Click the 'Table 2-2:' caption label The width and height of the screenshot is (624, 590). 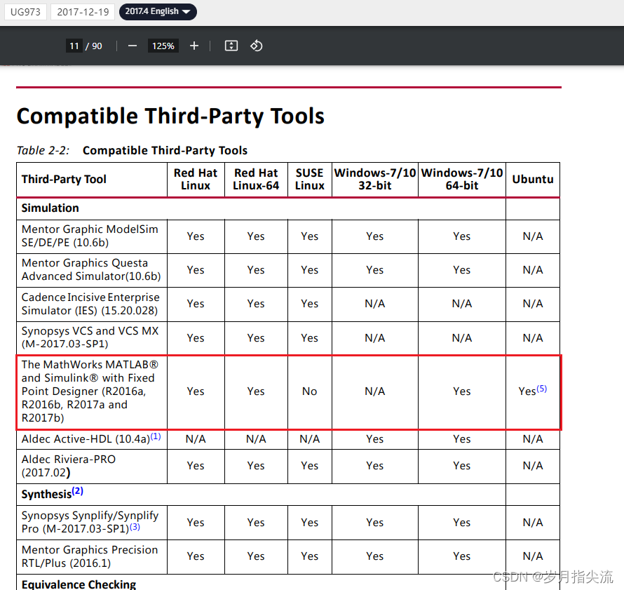coord(43,151)
